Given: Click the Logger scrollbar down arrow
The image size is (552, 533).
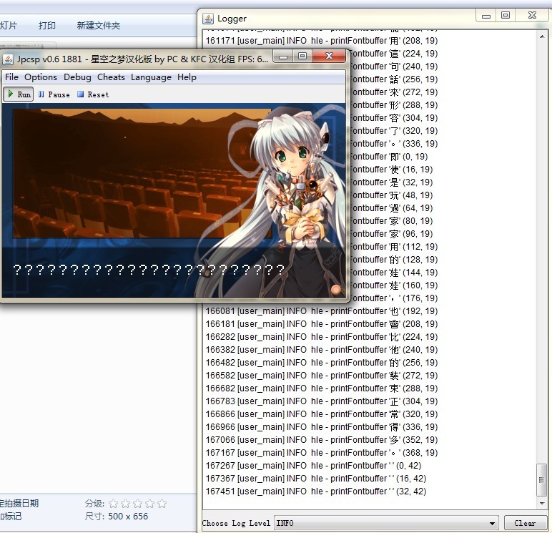Looking at the screenshot, I should click(x=543, y=504).
